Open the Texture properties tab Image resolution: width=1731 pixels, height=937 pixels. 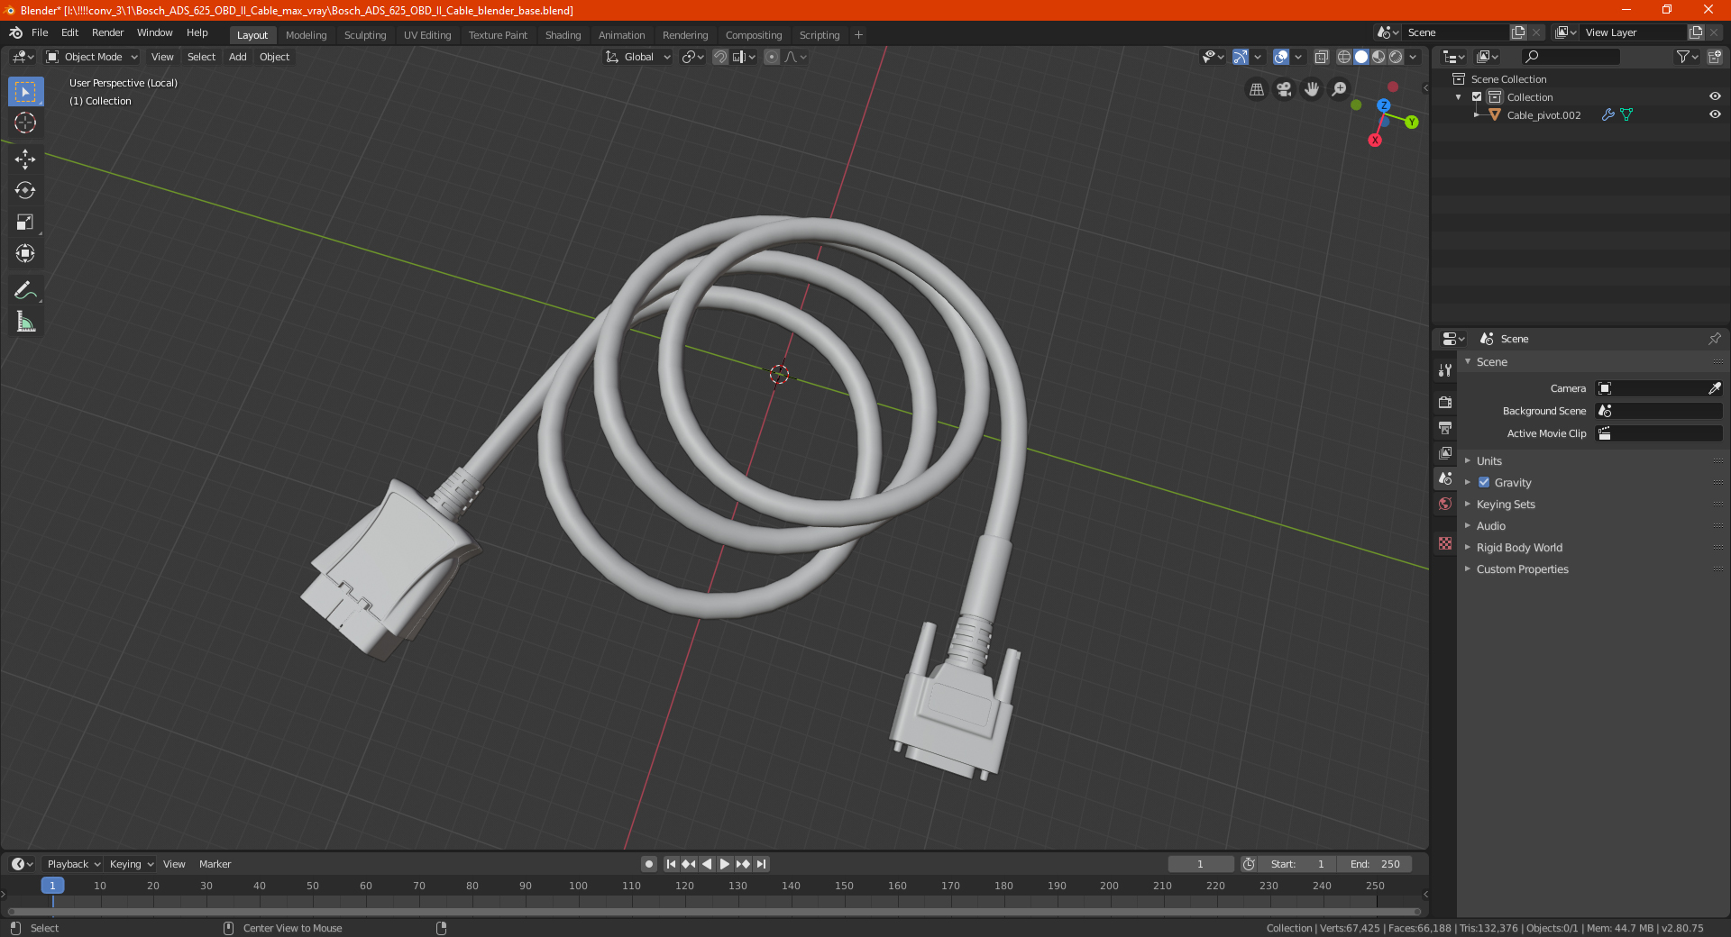pyautogui.click(x=1445, y=543)
